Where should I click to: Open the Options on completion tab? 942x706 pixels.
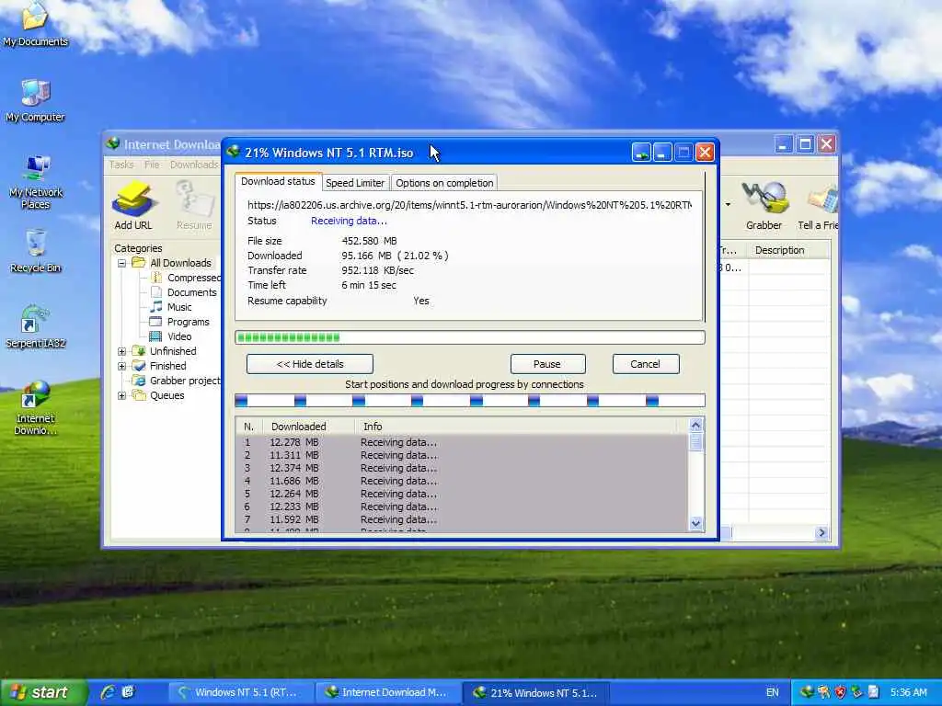(x=444, y=183)
